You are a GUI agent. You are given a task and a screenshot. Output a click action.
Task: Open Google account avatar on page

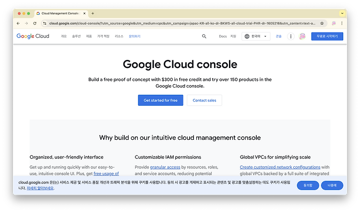[302, 36]
